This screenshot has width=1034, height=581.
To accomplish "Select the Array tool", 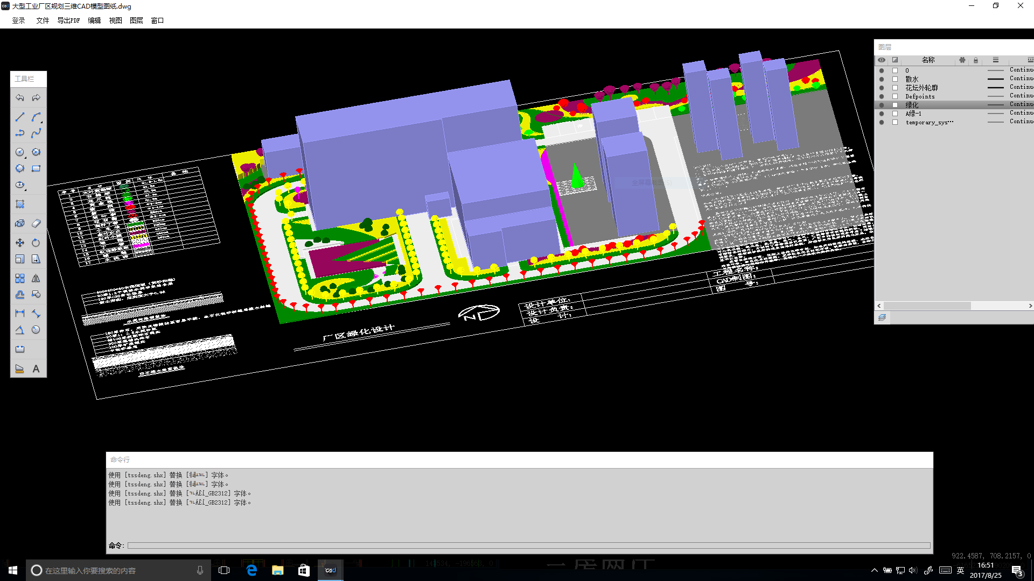I will [x=20, y=278].
